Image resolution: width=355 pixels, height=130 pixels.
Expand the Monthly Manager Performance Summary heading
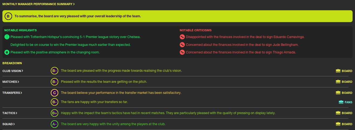39,4
